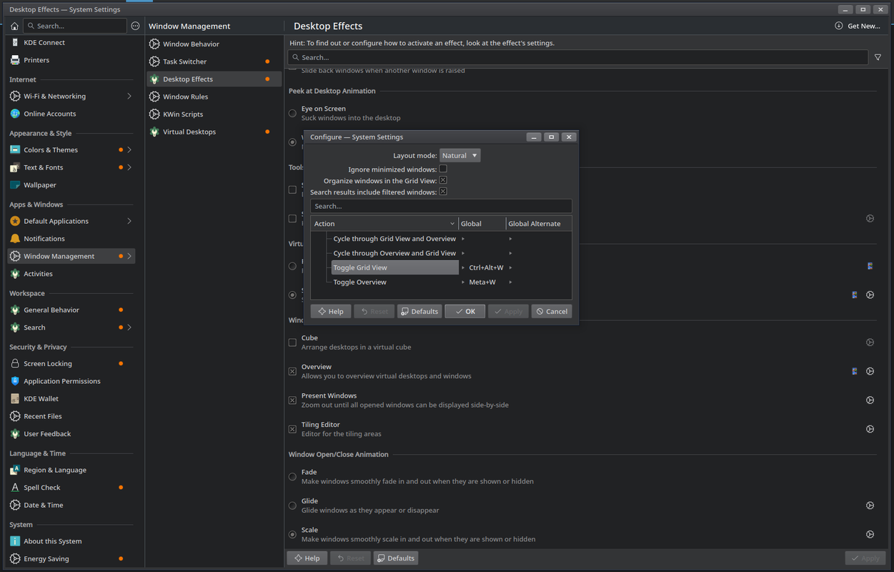The height and width of the screenshot is (572, 894).
Task: Click the filter icon next to effects search
Action: pos(878,57)
